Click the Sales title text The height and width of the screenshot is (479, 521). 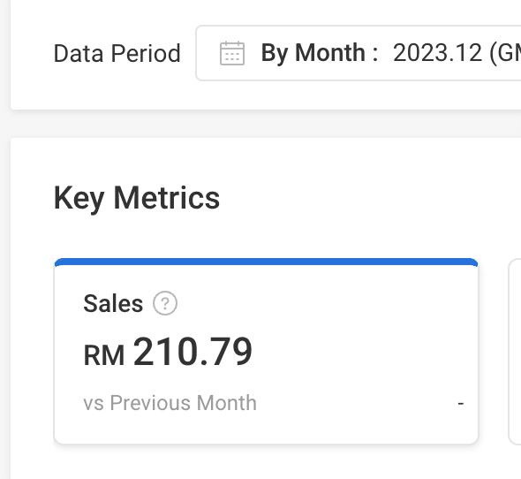(113, 303)
